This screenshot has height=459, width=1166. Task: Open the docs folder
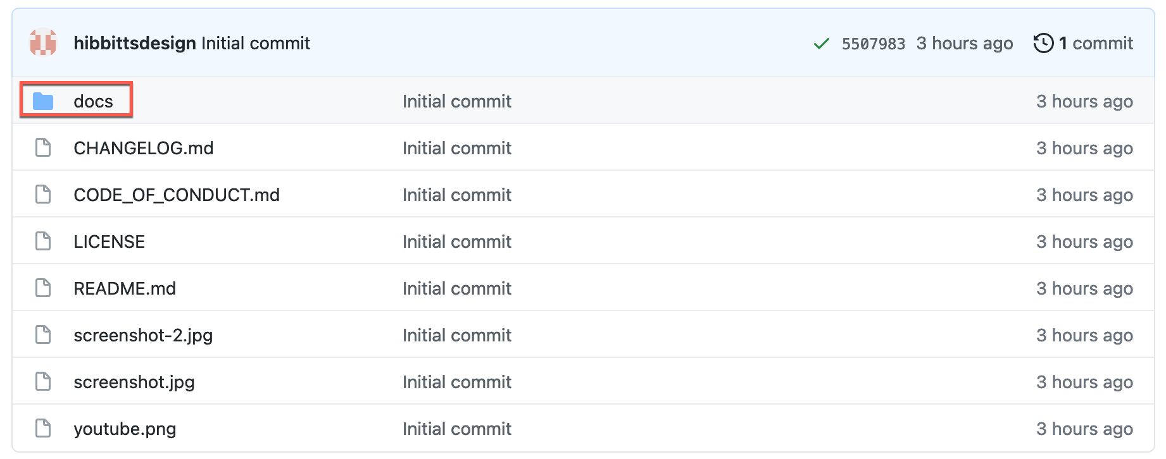click(x=93, y=100)
